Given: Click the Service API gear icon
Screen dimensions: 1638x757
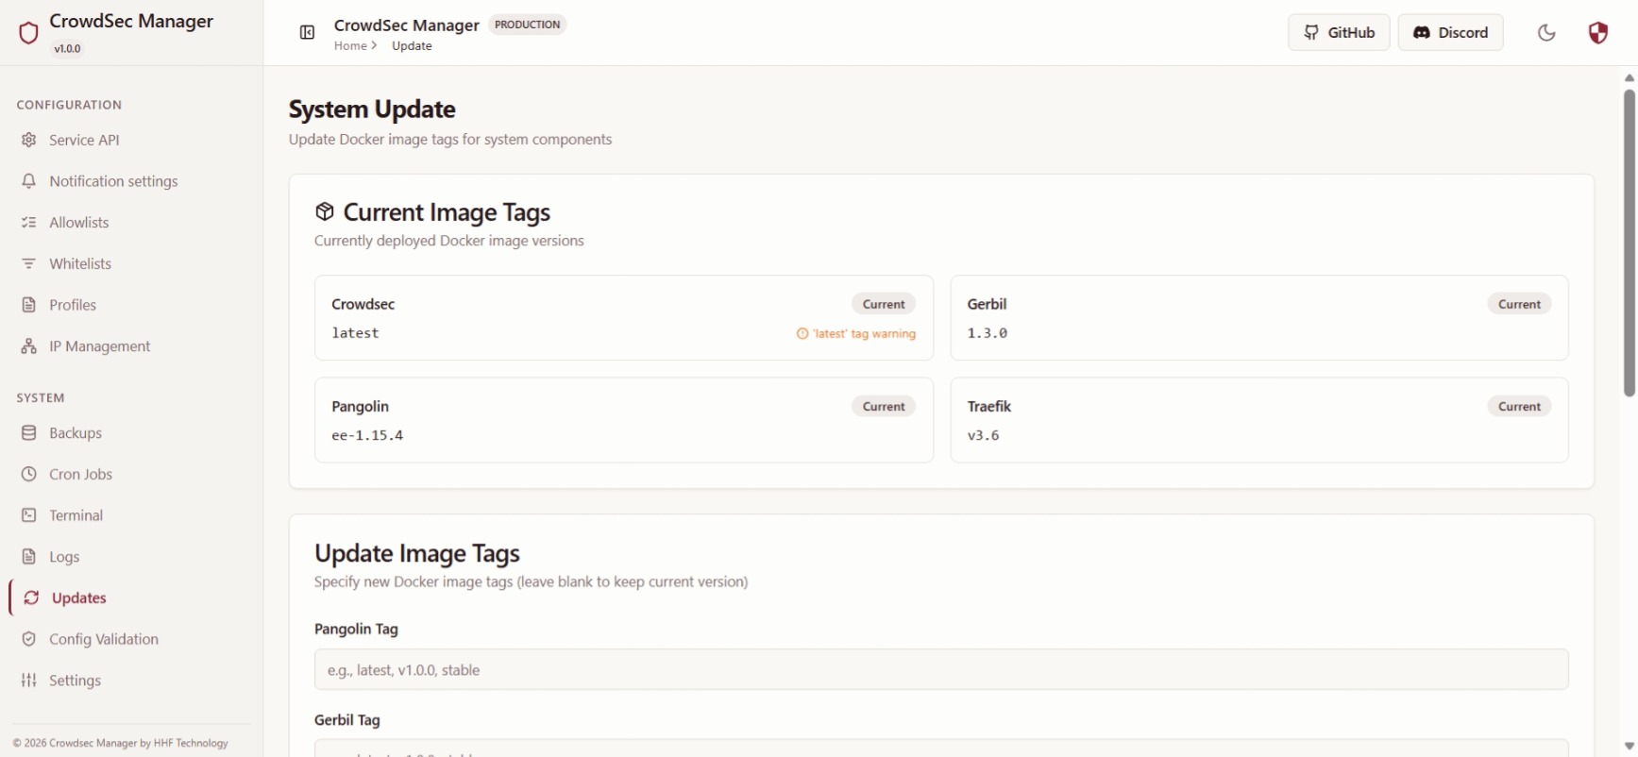Looking at the screenshot, I should click(29, 140).
